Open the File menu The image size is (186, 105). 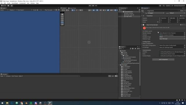click(1, 3)
